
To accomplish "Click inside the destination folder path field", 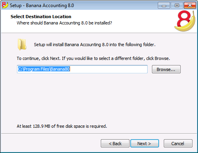I will [82, 69].
